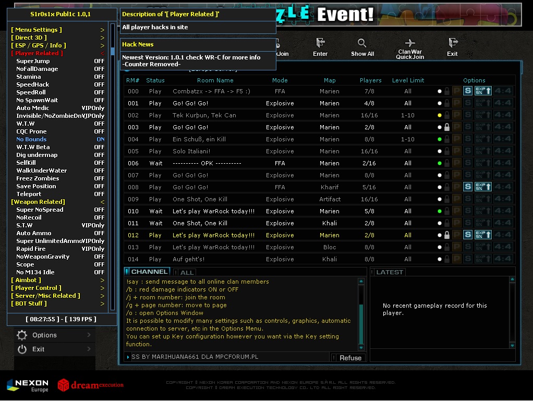Select the LATEST tab
This screenshot has width=533, height=401.
click(387, 272)
